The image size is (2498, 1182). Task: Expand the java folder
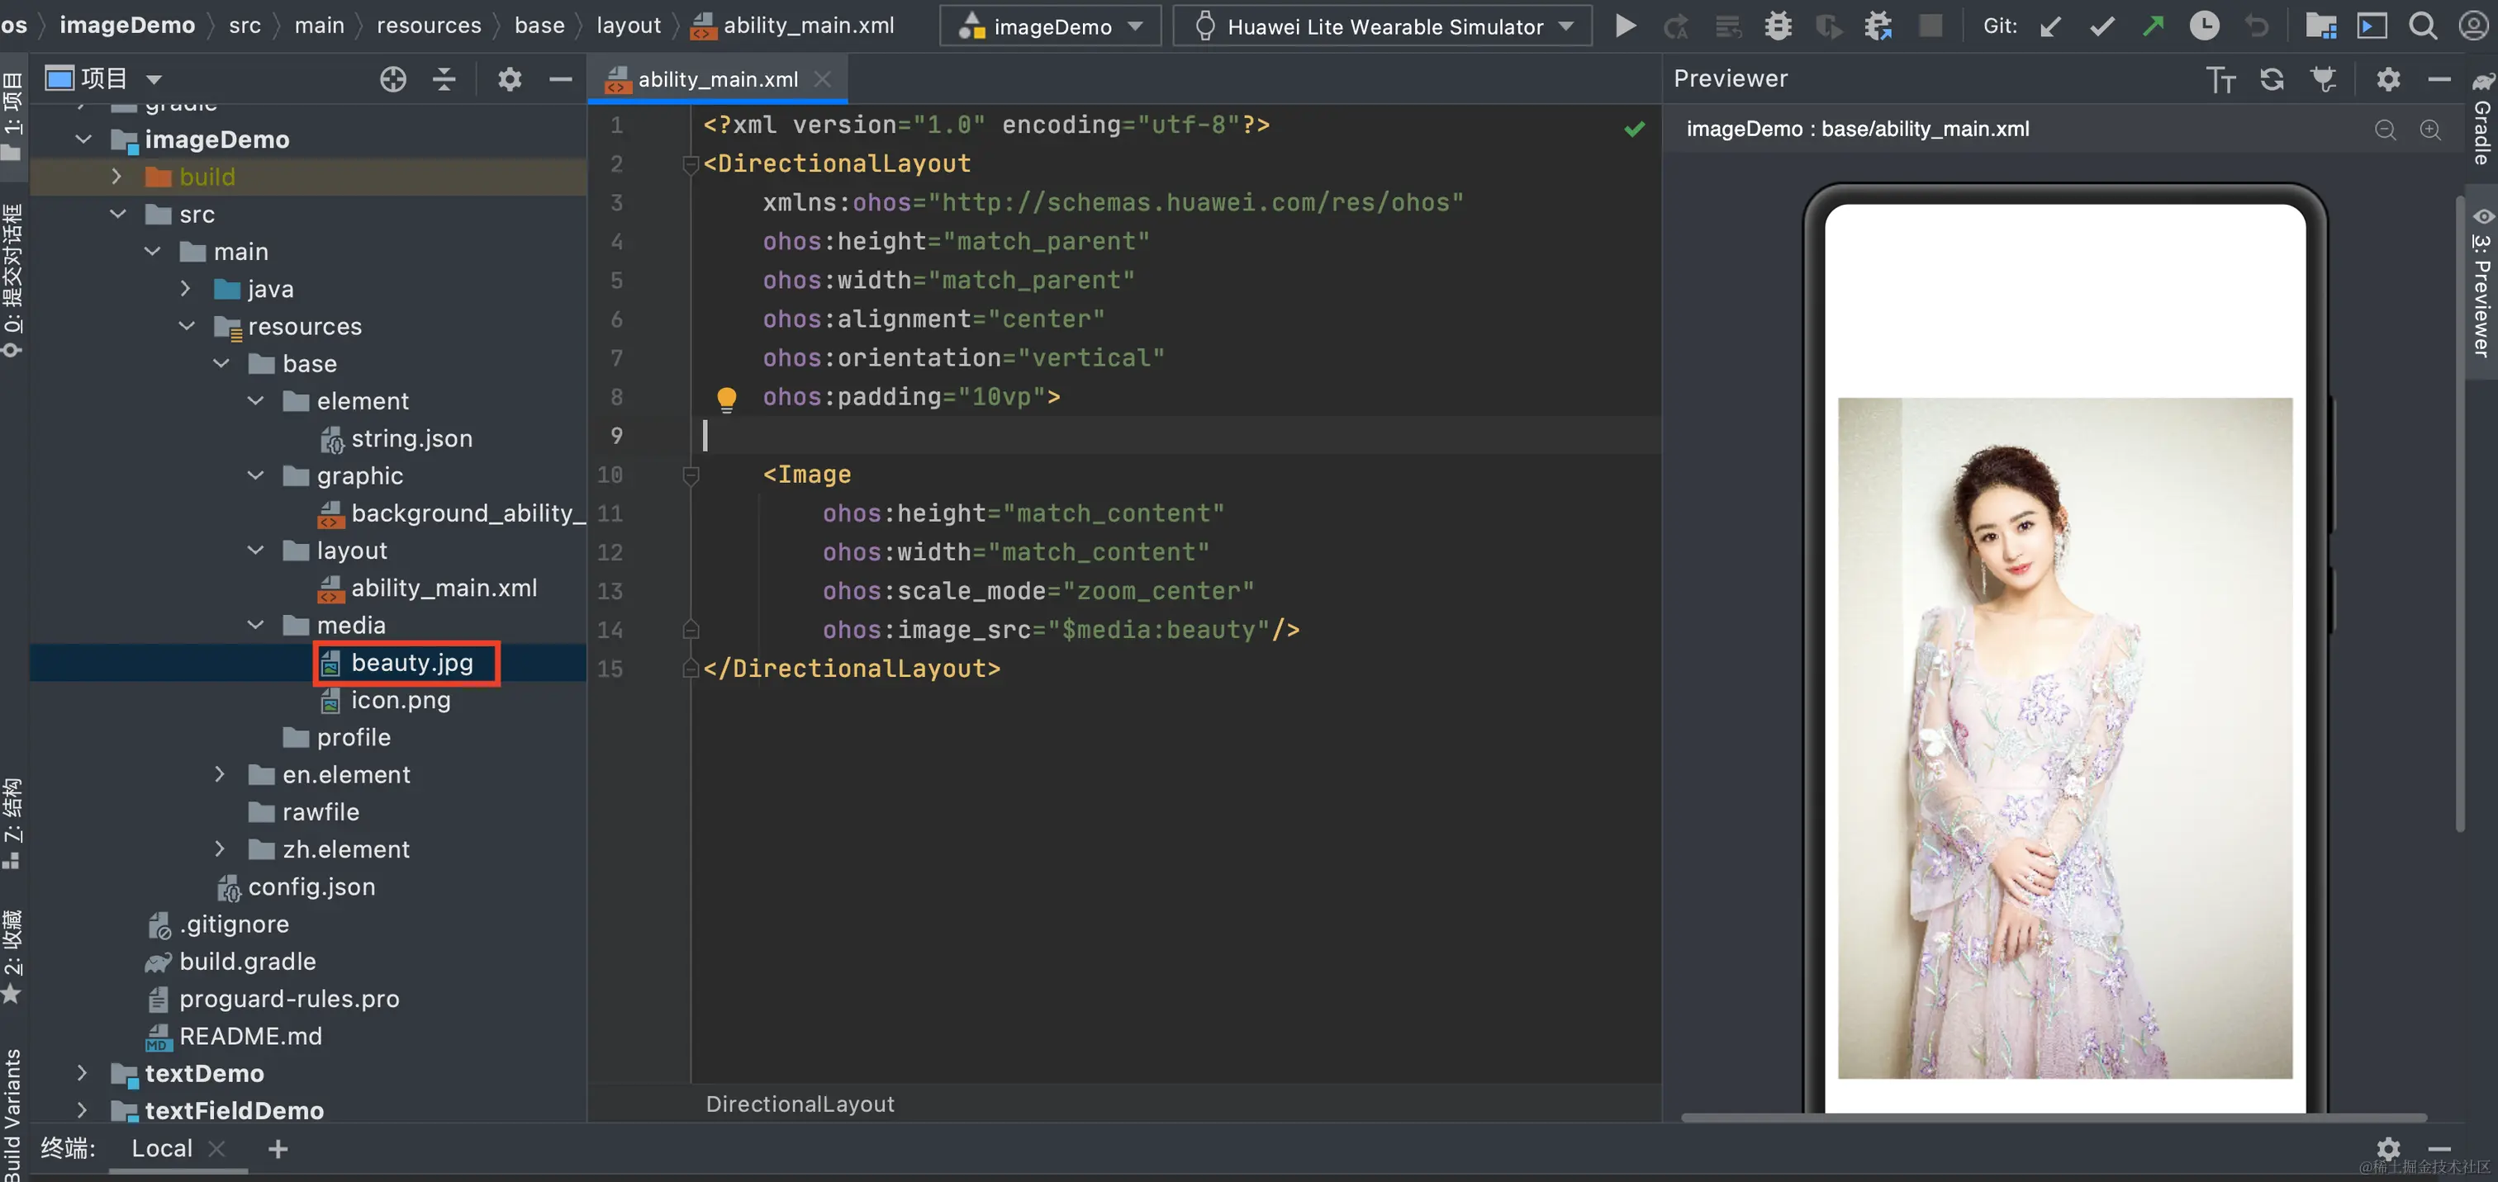point(186,289)
